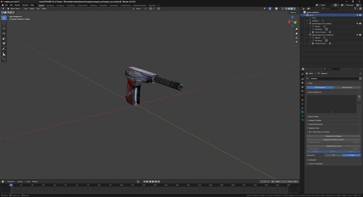363x197 pixels.
Task: Toggle camera view icon in viewport
Action: [x=296, y=37]
